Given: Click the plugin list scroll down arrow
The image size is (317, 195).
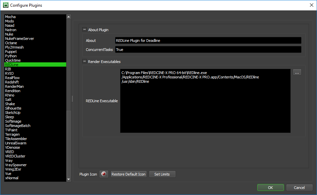Looking at the screenshot, I should (x=69, y=179).
